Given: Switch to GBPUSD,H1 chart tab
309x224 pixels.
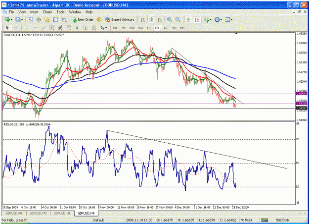Looking at the screenshot, I should coord(62,213).
